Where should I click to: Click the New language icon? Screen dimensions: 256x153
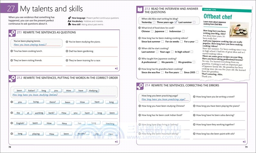tap(69, 18)
